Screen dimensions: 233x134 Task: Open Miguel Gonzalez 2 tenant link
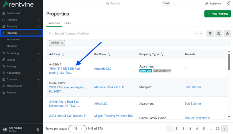[x=197, y=118]
